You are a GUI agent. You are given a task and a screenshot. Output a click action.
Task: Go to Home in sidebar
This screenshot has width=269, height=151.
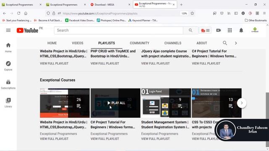tap(8, 47)
